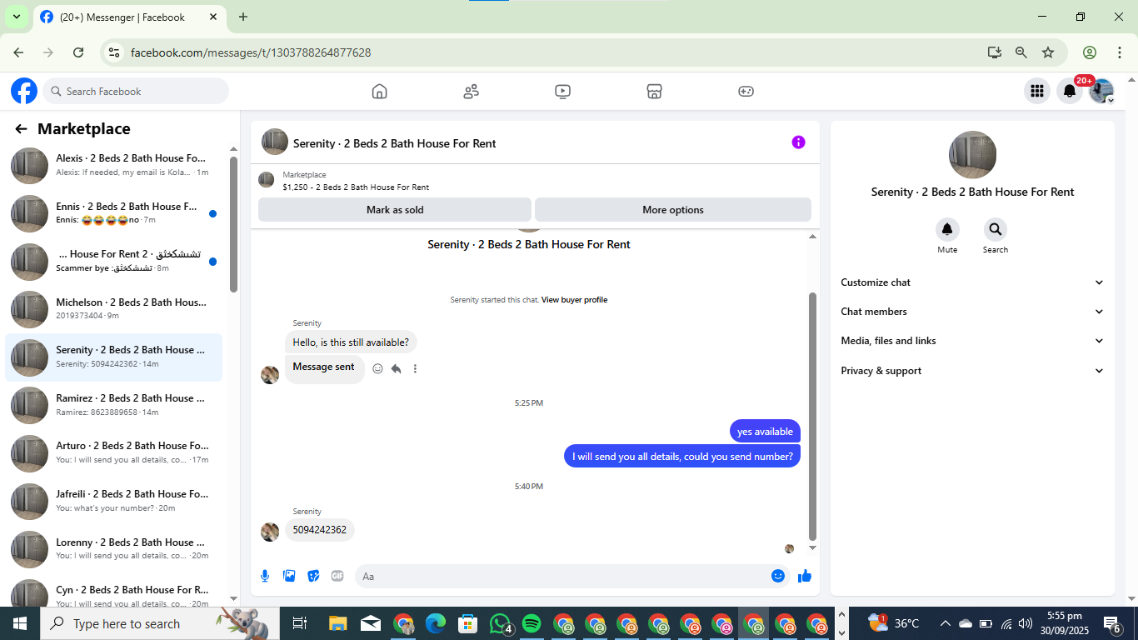Screen dimensions: 1138x640
Task: Open the Jafreili conversation
Action: (x=114, y=501)
